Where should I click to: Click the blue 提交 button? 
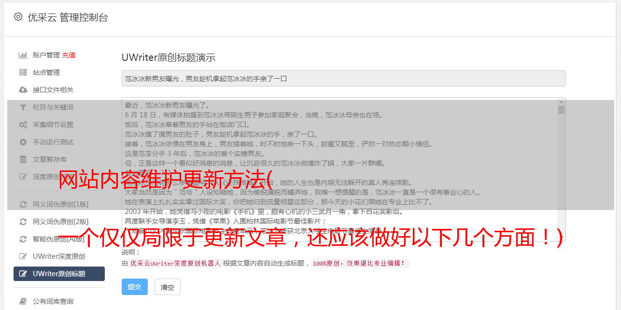coord(134,287)
